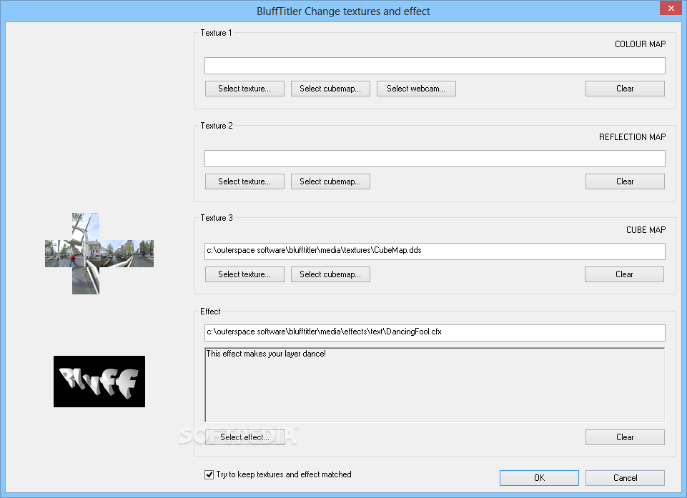Click 'This effect makes your layer dance!' text

[x=266, y=354]
